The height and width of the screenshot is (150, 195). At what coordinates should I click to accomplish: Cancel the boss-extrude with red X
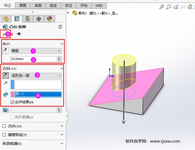(12, 34)
